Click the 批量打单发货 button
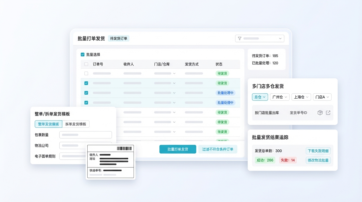 178,149
